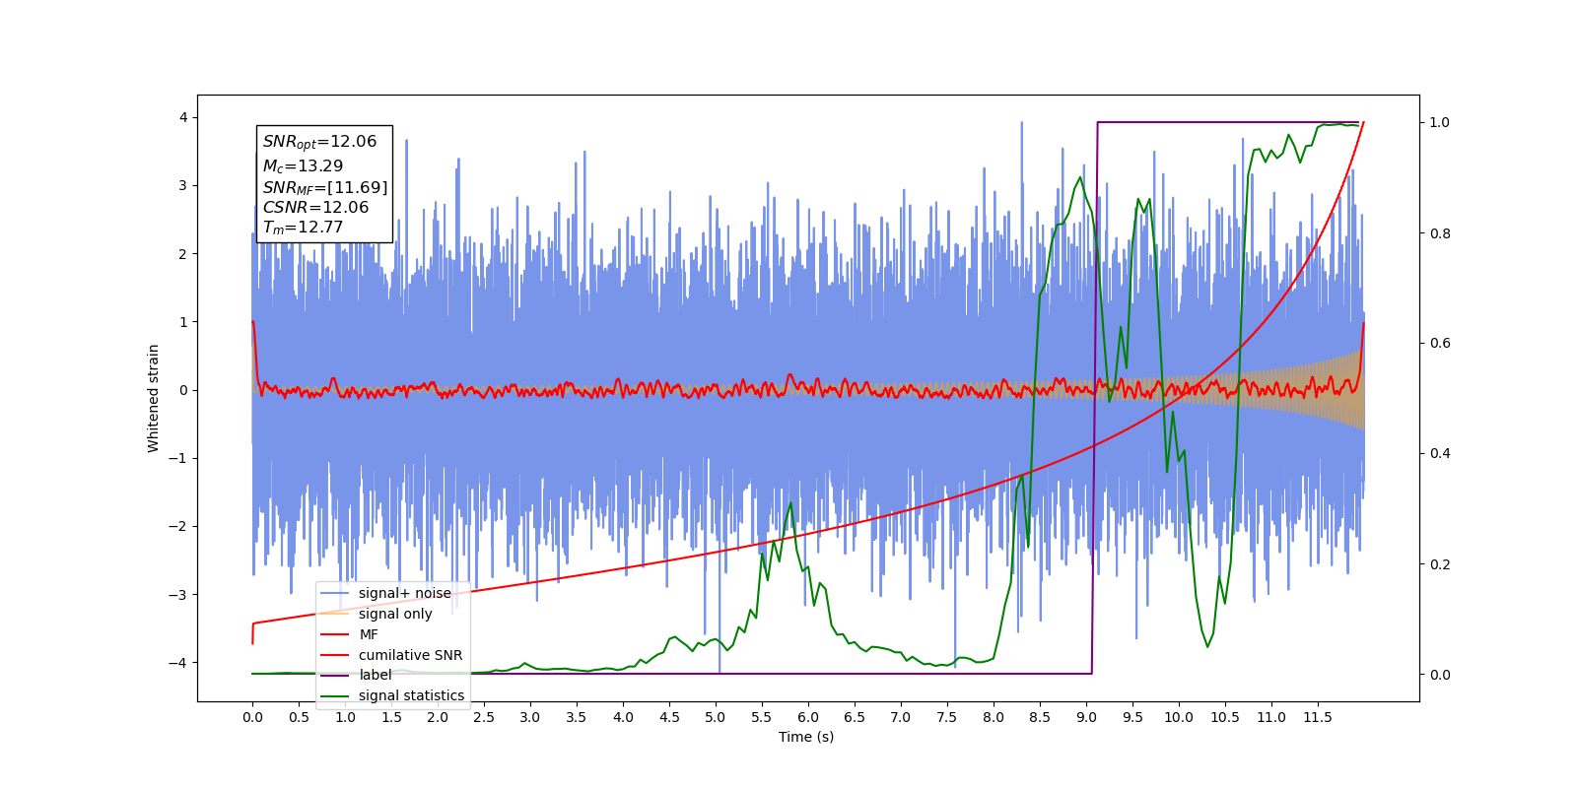Click the 1.5 tick on the time axis
Screen dimensions: 1577x788
pos(391,717)
